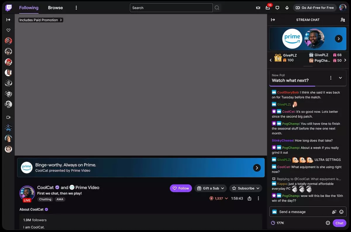
Task: Click Replying to @CoolCat thread line
Action: [x=307, y=179]
